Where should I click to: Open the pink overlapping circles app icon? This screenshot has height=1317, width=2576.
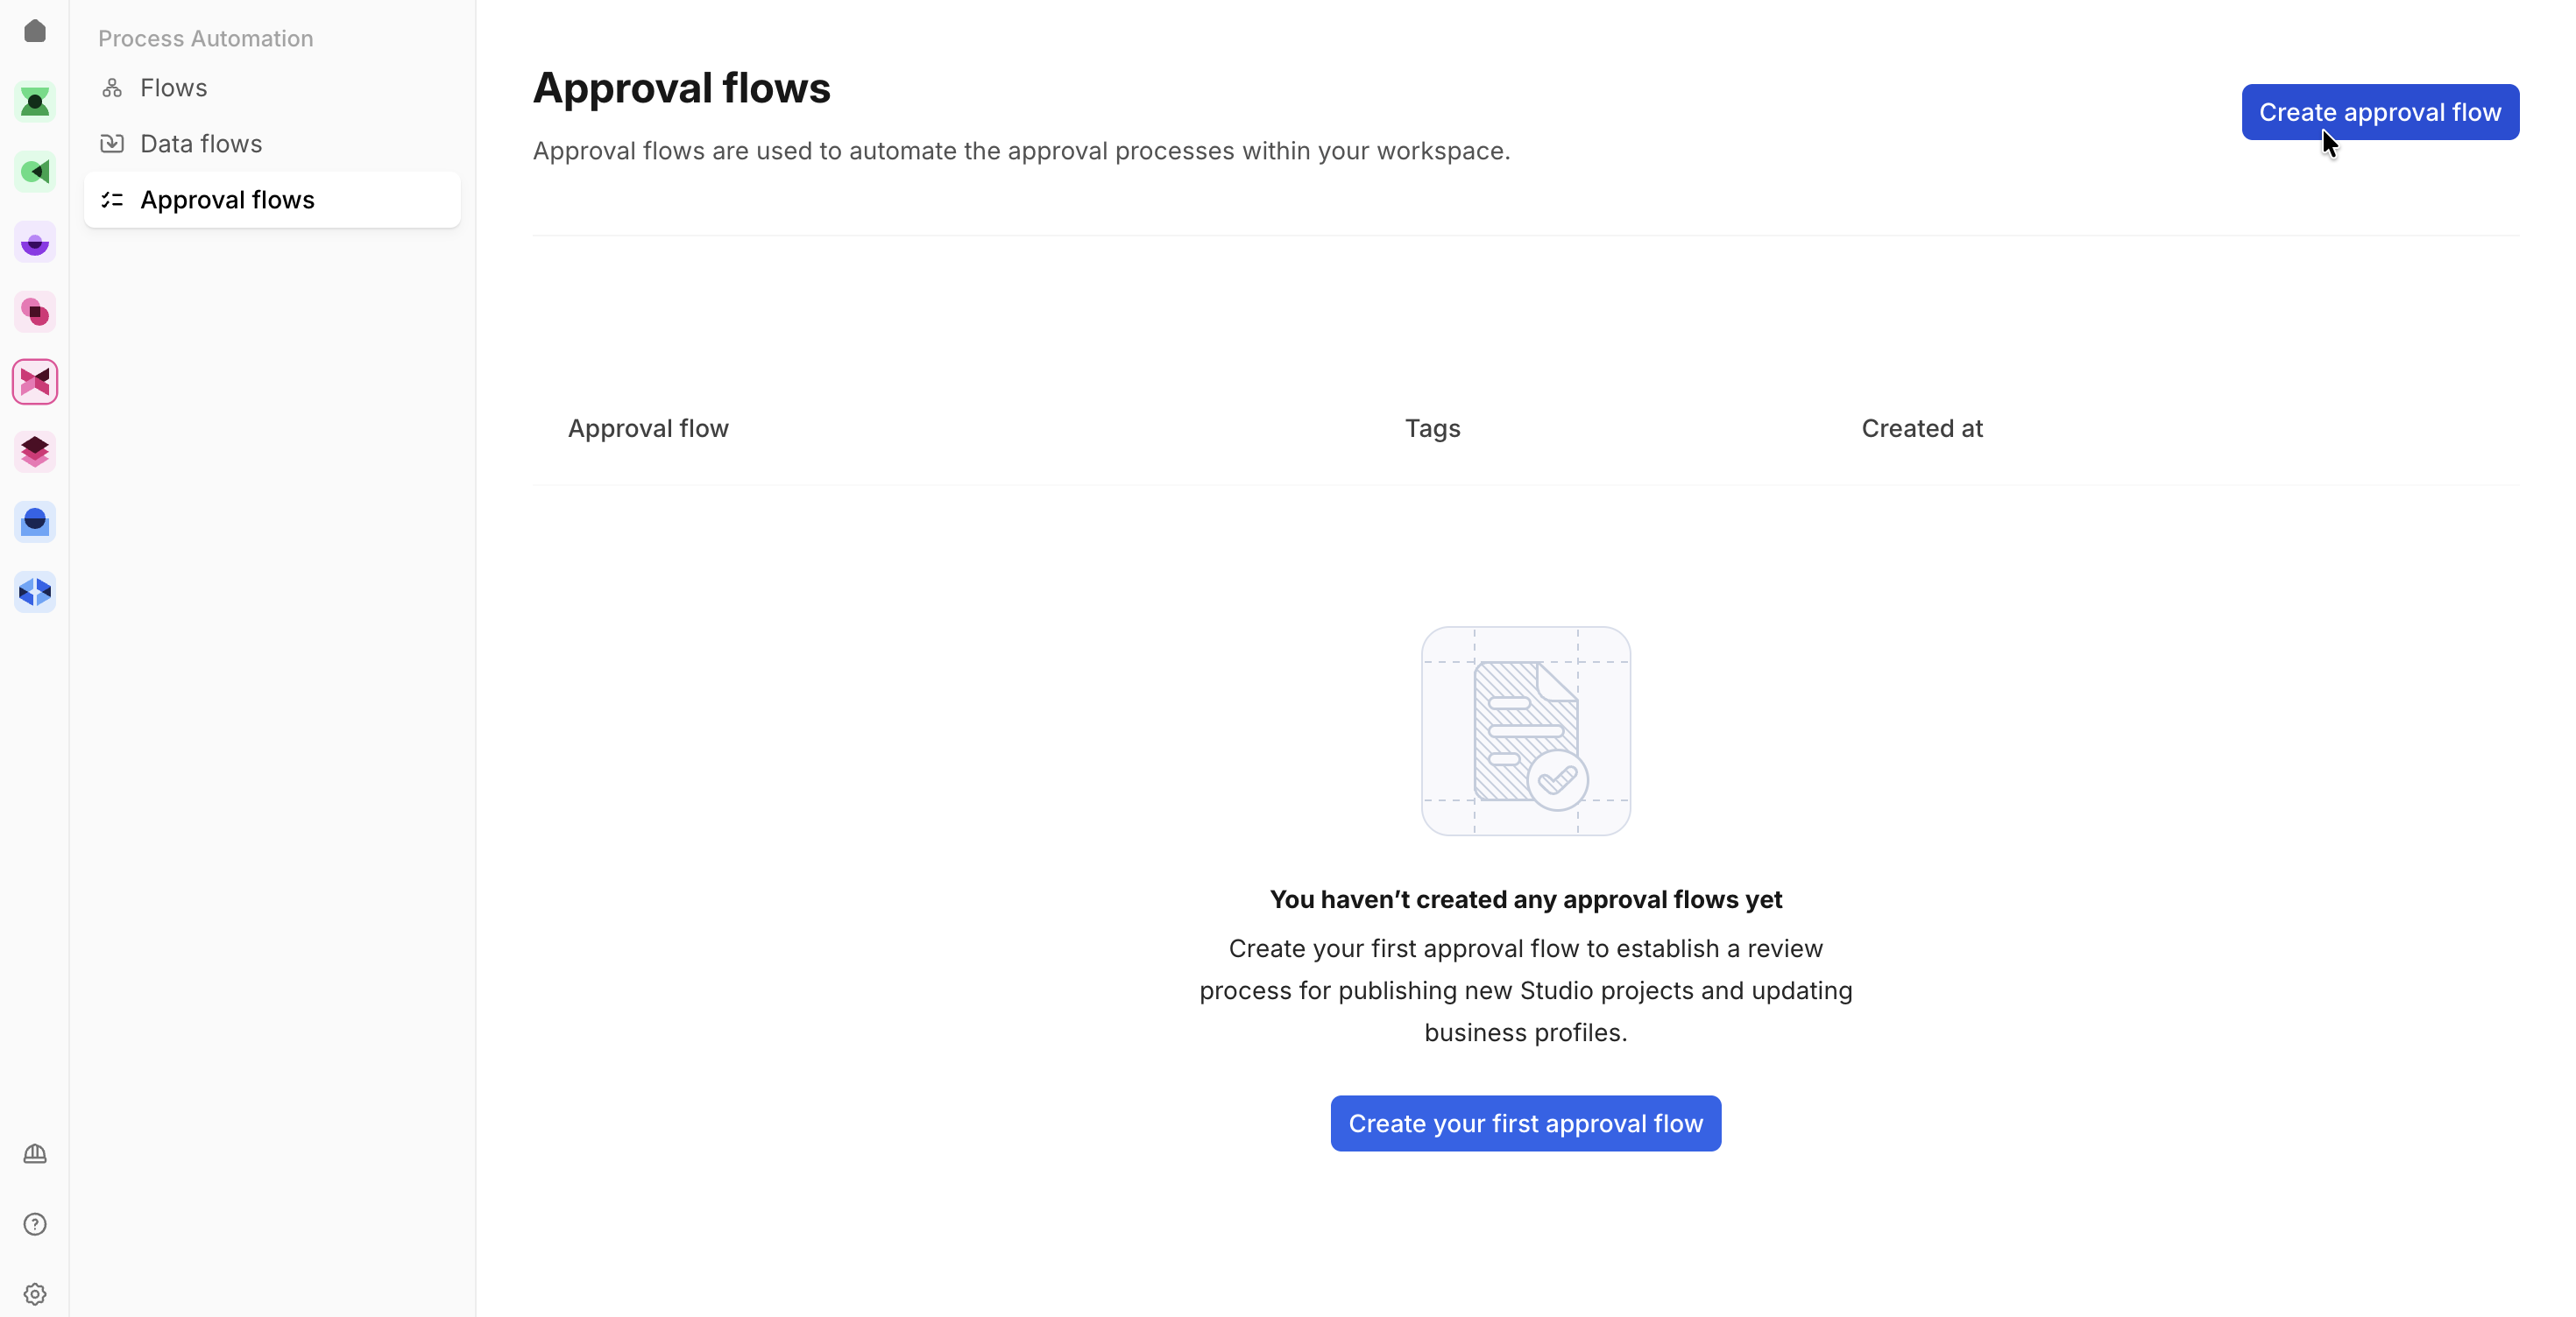pos(35,313)
